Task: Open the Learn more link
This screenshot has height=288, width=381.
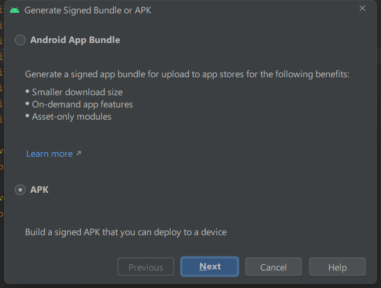Action: click(49, 154)
